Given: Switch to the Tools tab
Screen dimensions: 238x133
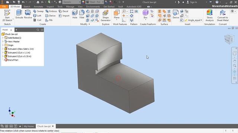Looking at the screenshot, I should click(60, 7).
